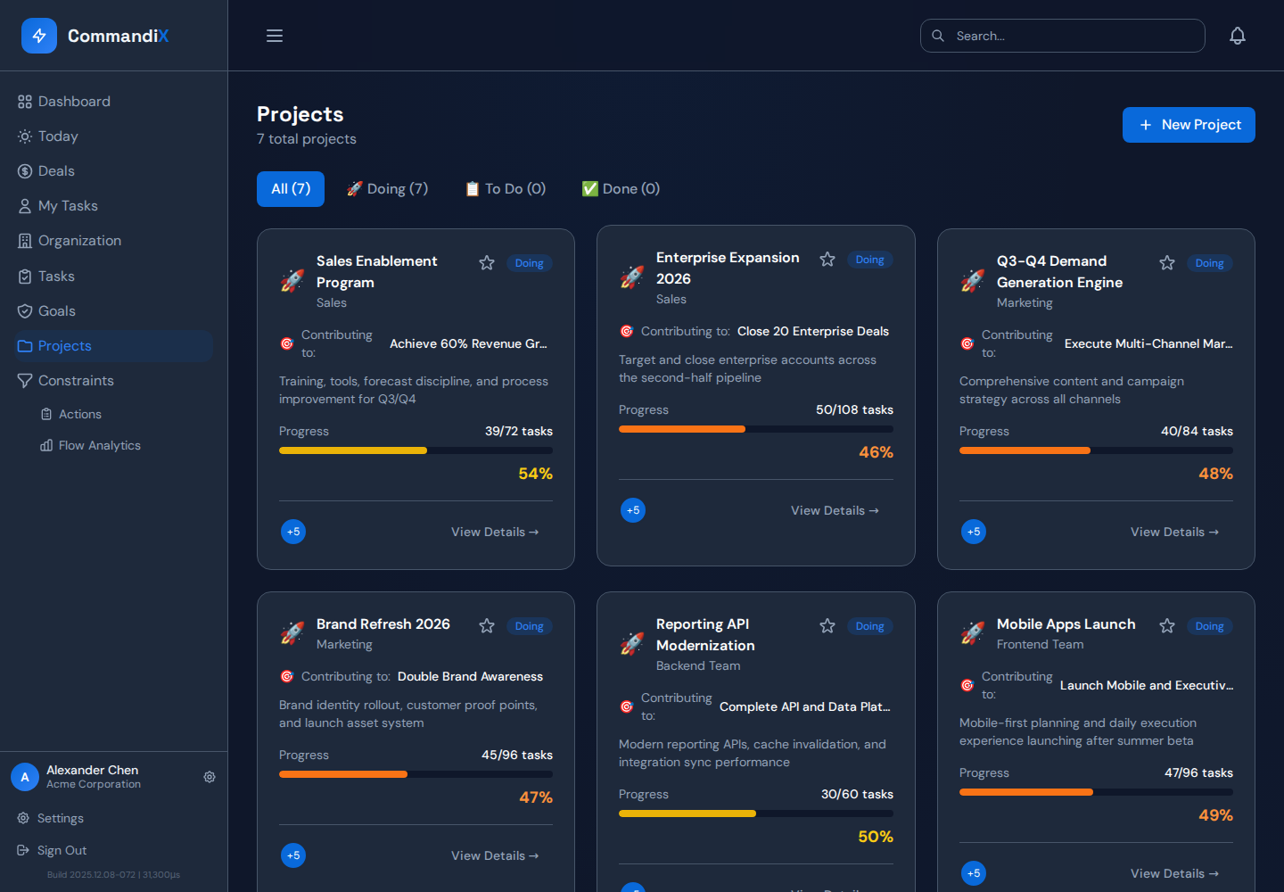Click Doing badge on Q3-Q4 Demand Generation
This screenshot has height=892, width=1284.
tap(1210, 263)
